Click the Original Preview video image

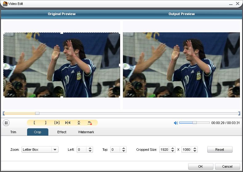click(62, 65)
